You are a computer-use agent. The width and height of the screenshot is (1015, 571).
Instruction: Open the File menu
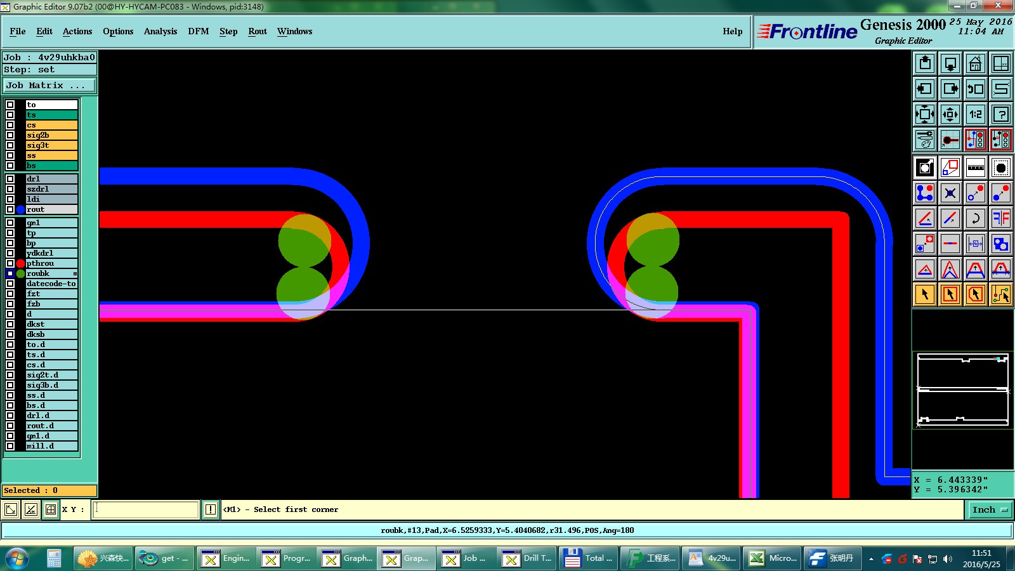[x=18, y=31]
